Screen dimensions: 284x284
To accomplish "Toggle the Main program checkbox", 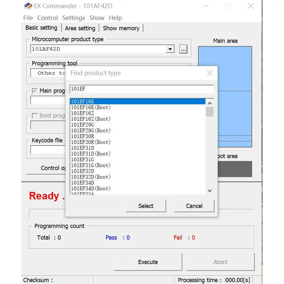I will 34,91.
